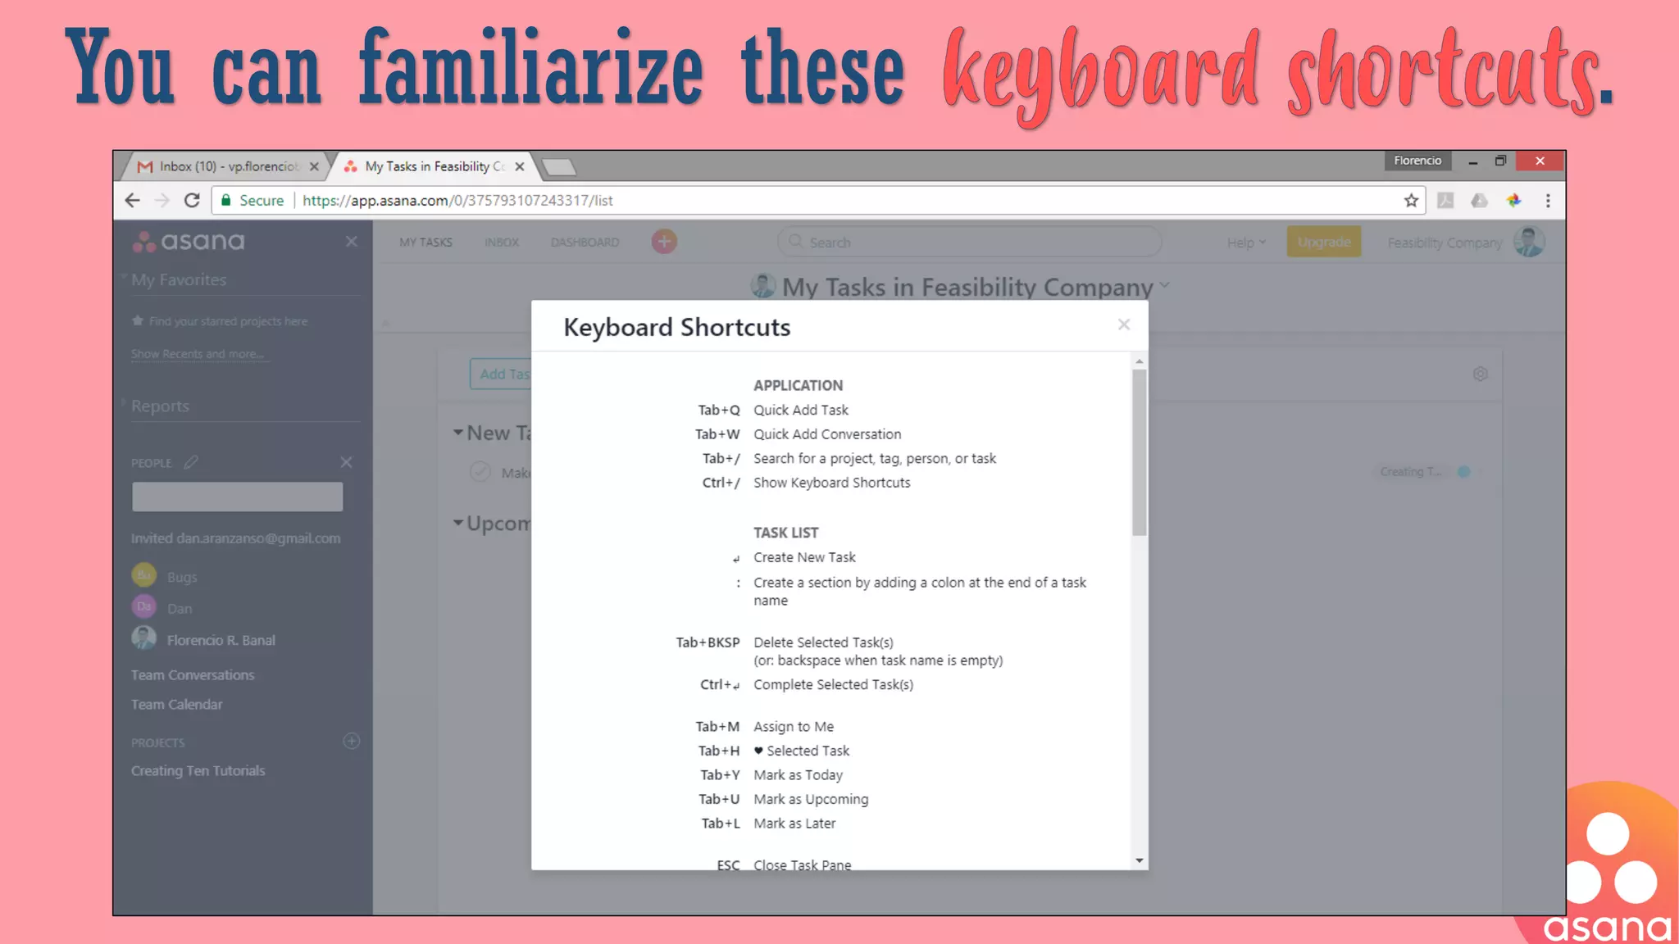The image size is (1679, 944).
Task: Open Creating Ten Tutorials project
Action: (x=198, y=770)
